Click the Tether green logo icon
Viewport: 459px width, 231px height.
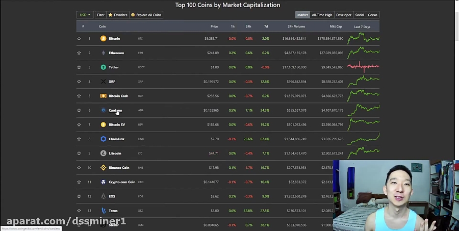[x=104, y=67]
